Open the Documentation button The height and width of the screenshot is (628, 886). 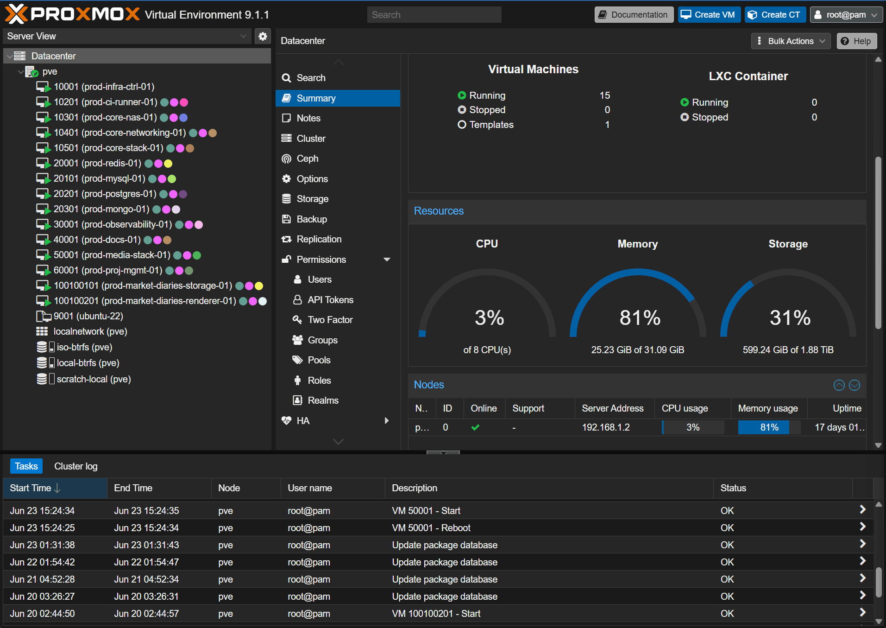tap(634, 14)
